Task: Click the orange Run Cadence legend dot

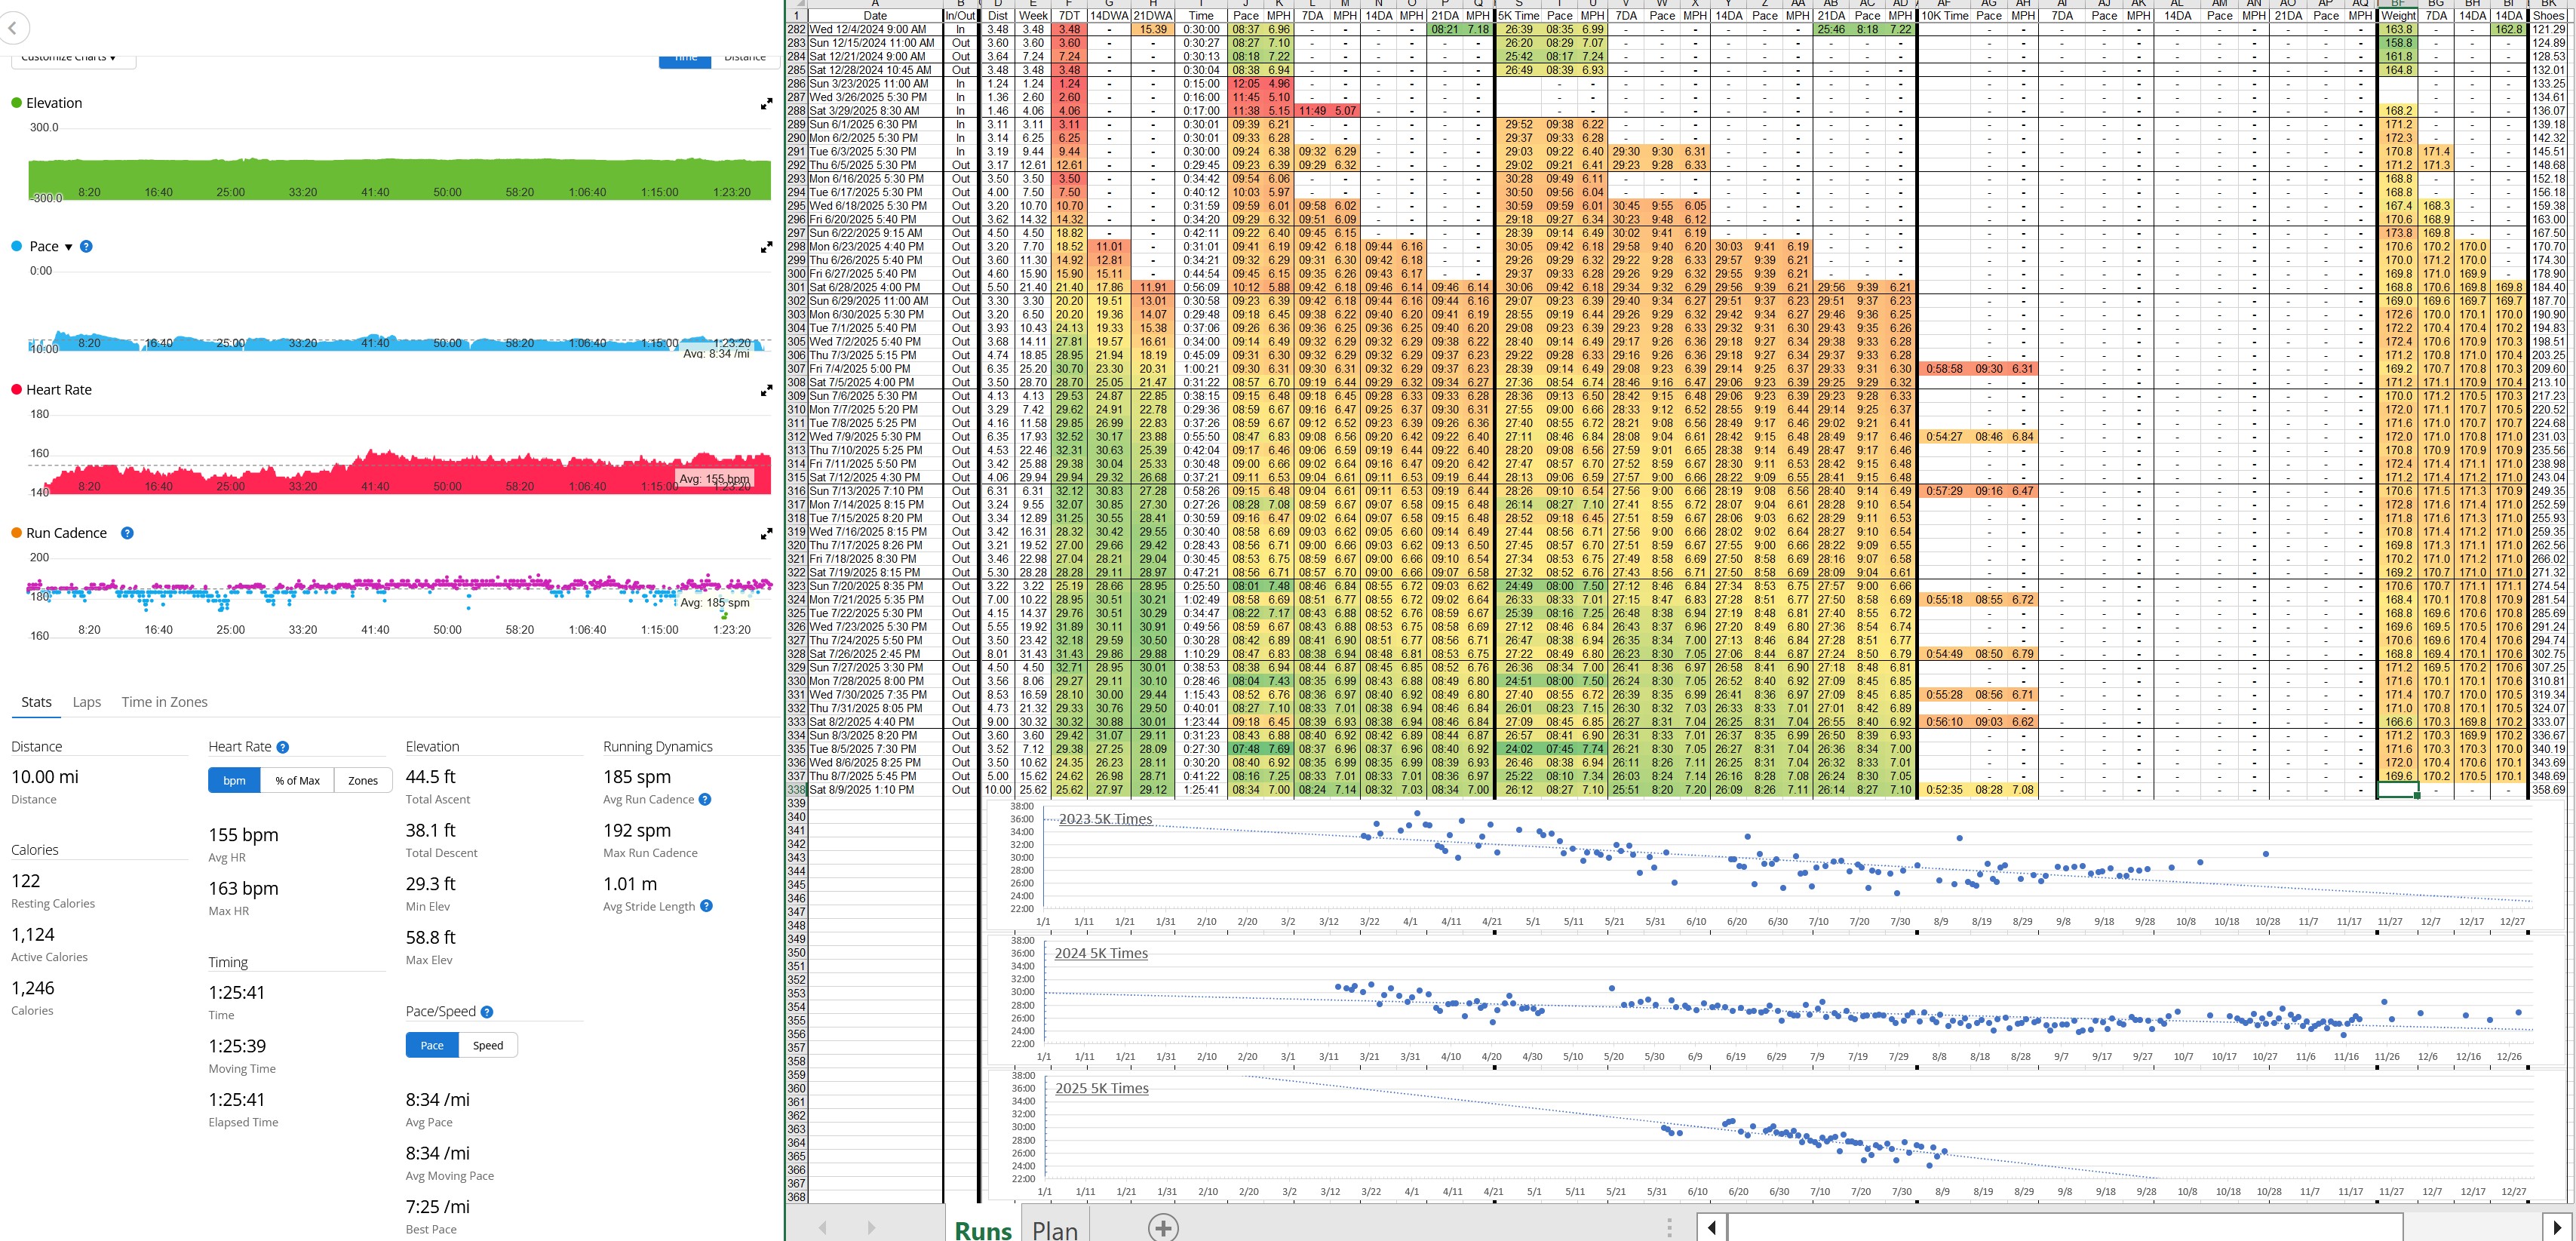Action: pos(16,533)
